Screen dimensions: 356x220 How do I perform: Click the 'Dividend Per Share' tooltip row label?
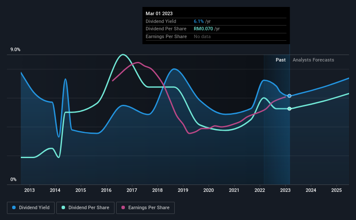(166, 29)
